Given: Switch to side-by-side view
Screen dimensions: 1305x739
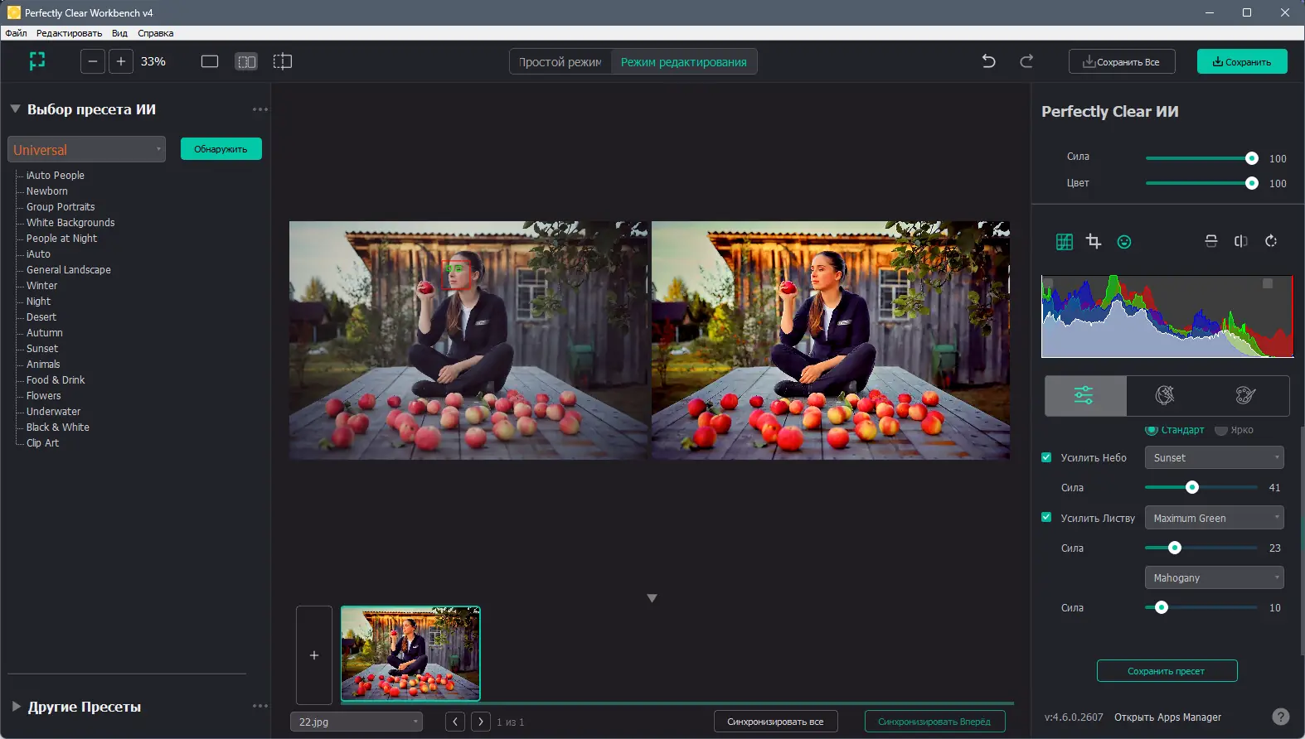Looking at the screenshot, I should (x=246, y=61).
